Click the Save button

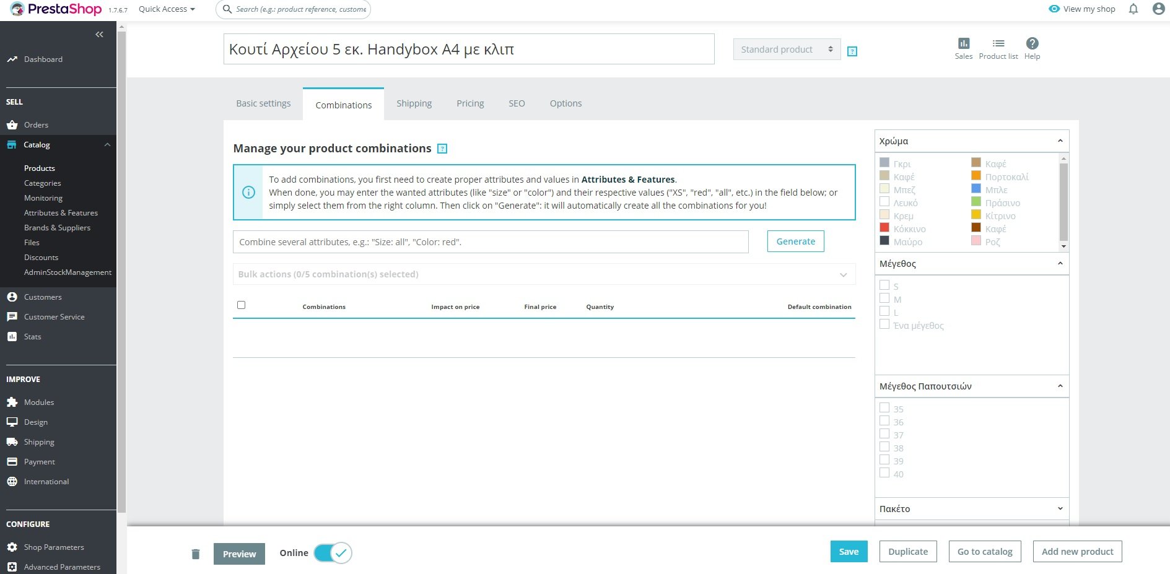click(x=849, y=552)
